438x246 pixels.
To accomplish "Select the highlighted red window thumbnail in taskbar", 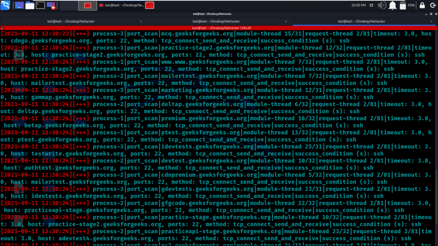I will click(x=88, y=5).
